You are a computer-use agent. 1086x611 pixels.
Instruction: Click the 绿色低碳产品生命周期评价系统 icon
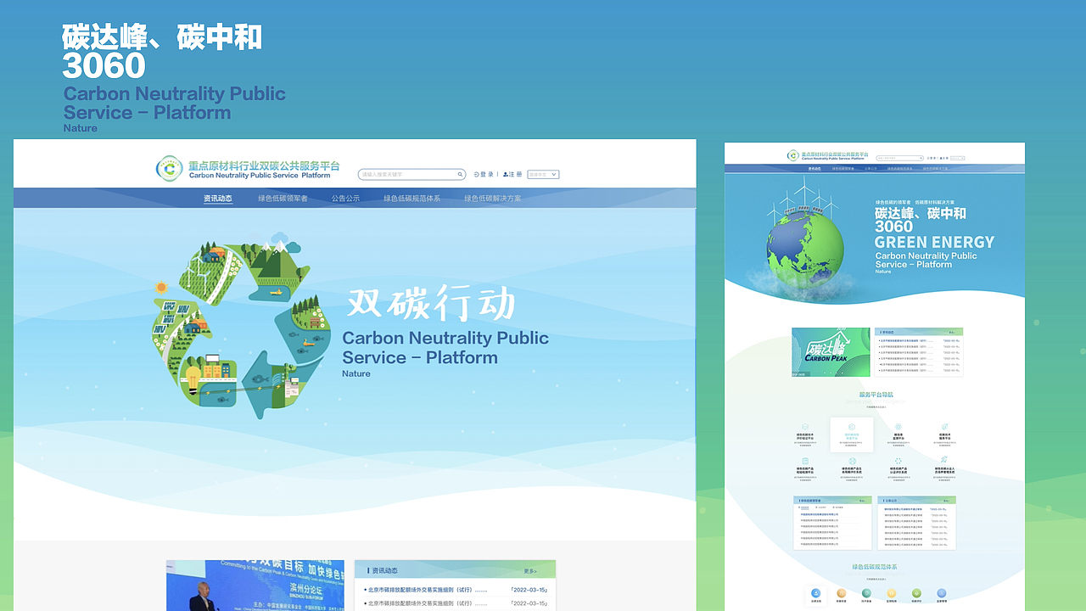pos(852,461)
